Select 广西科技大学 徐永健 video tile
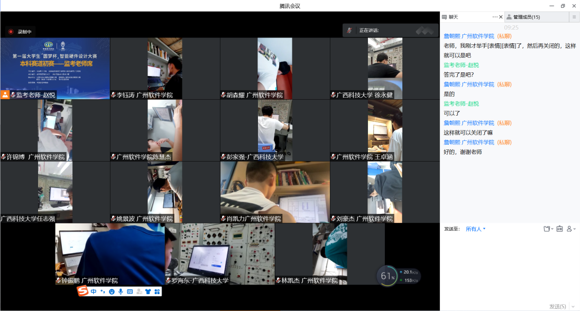580x311 pixels. click(385, 68)
